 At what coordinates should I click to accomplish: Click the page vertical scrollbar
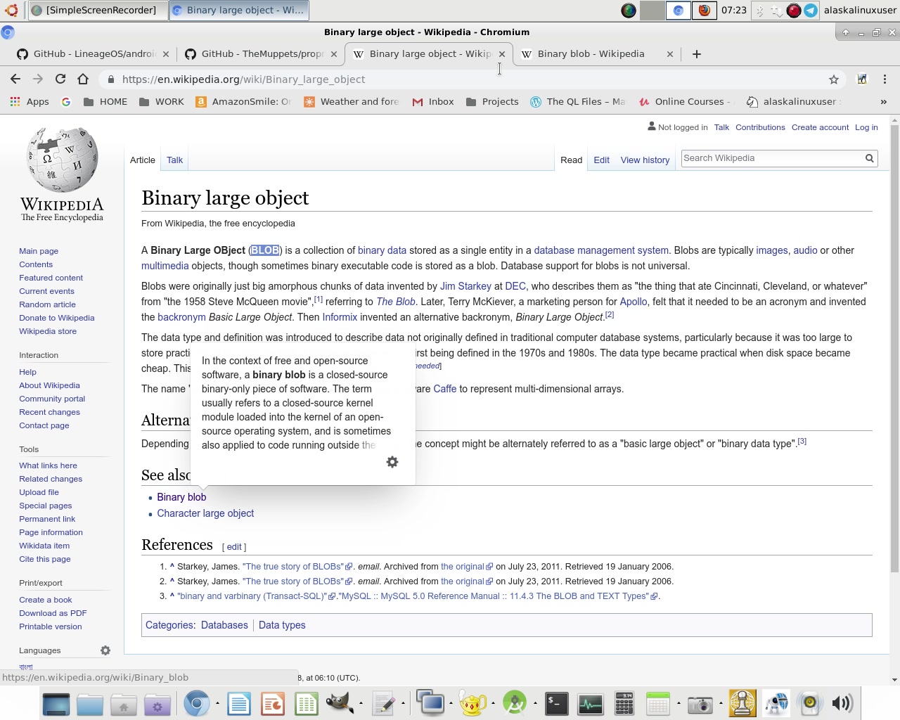coord(894,348)
